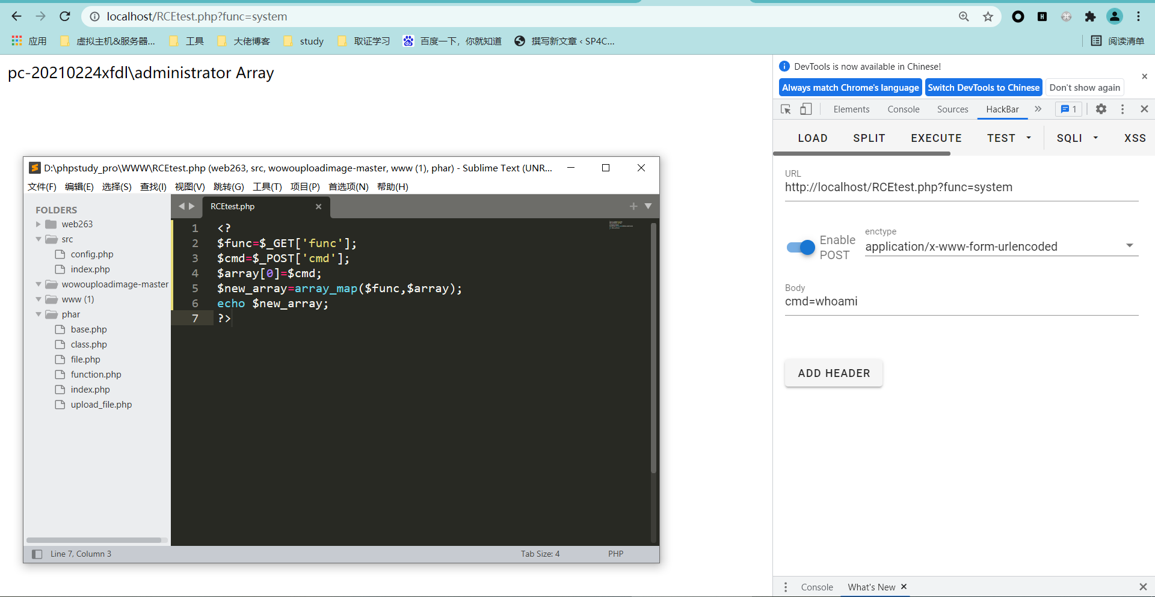Select the HackBar tab

pyautogui.click(x=1002, y=109)
